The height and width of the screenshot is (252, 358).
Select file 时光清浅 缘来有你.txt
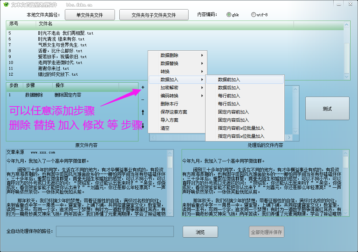(61, 39)
